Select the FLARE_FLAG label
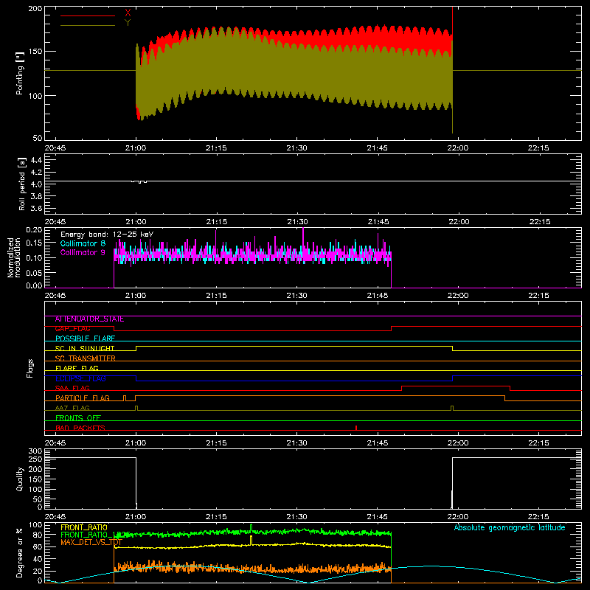 coord(77,368)
